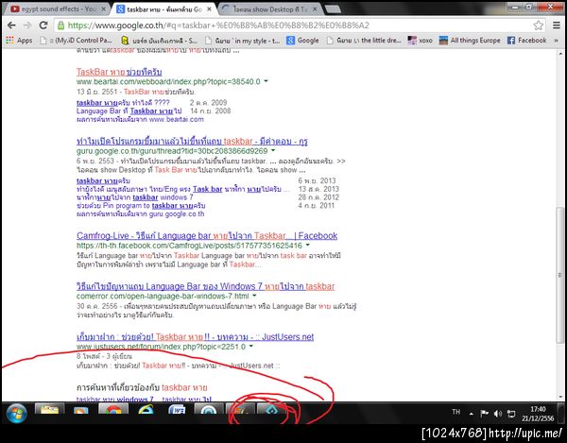Close the egypt sound effects tab
Screen dimensions: 567x443
[x=103, y=9]
